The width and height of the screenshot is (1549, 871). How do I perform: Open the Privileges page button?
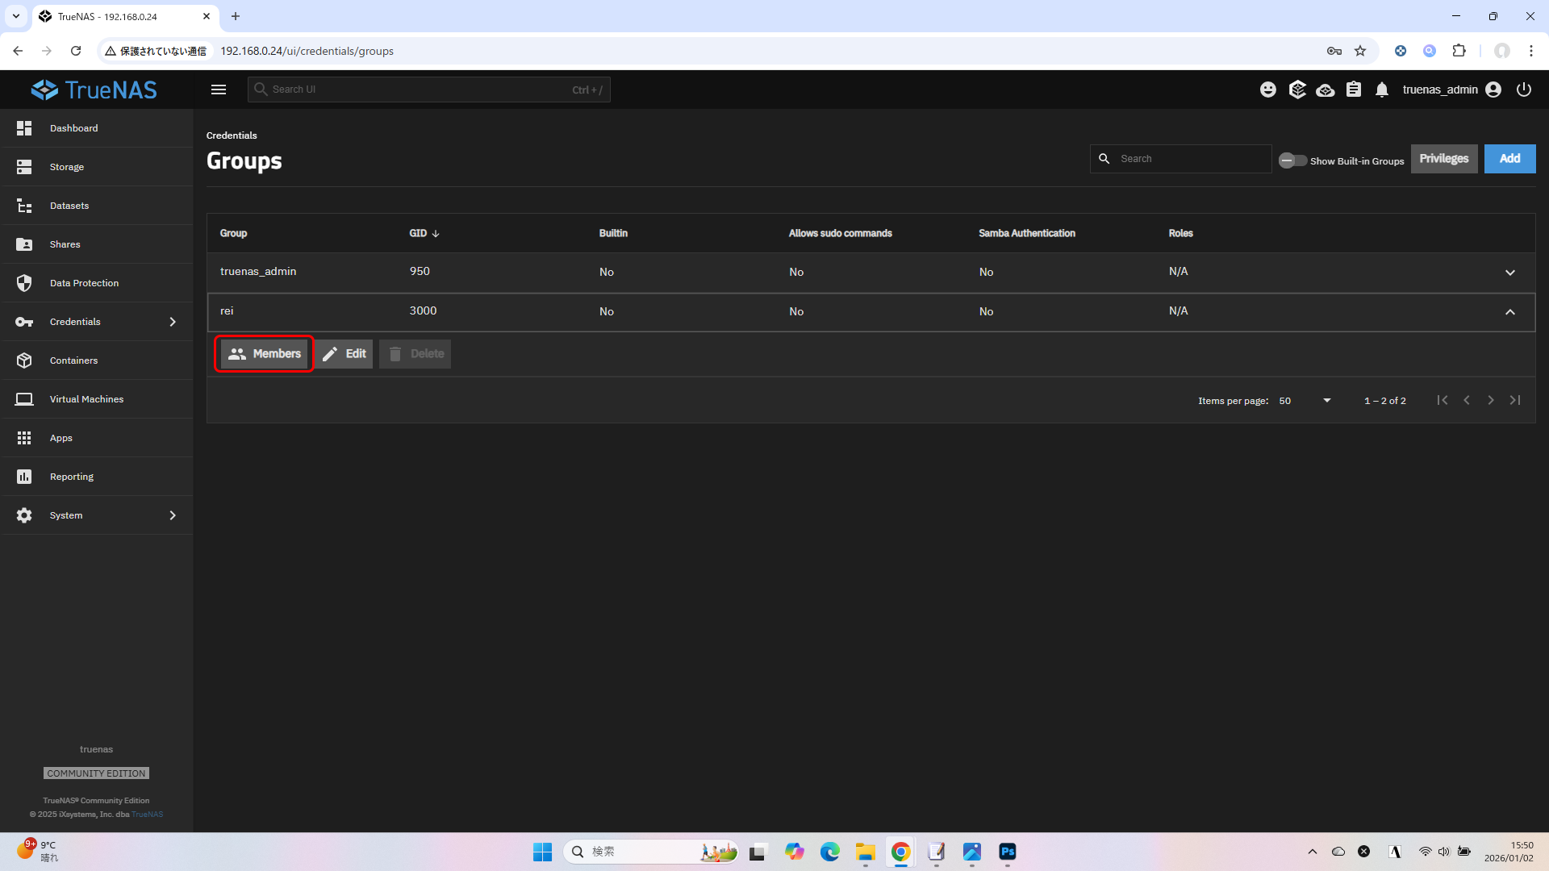click(1443, 159)
